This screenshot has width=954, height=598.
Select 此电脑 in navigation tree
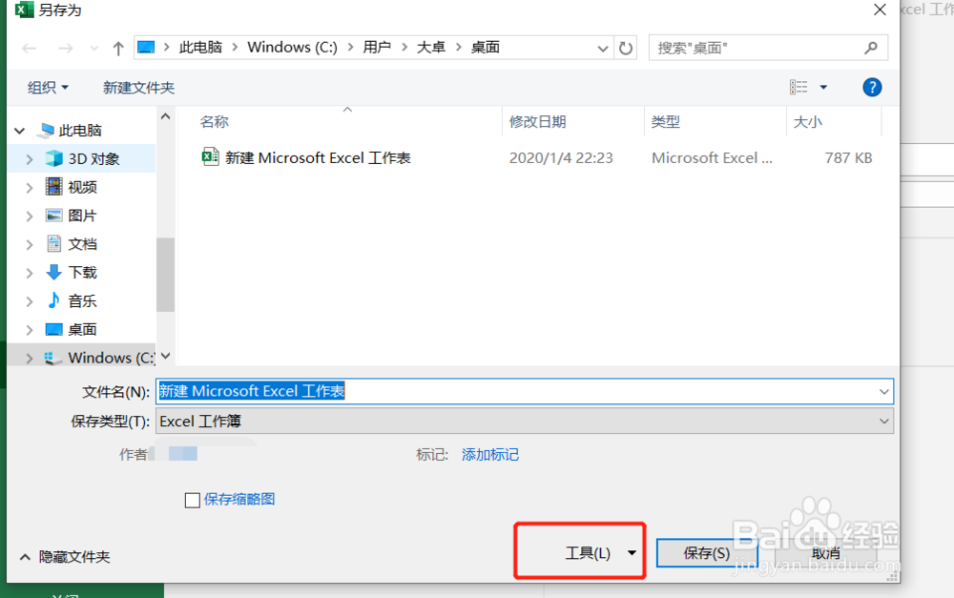pos(80,130)
